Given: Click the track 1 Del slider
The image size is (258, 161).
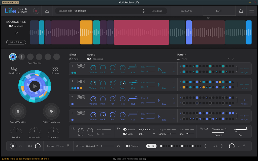Looking at the screenshot, I should [x=151, y=118].
